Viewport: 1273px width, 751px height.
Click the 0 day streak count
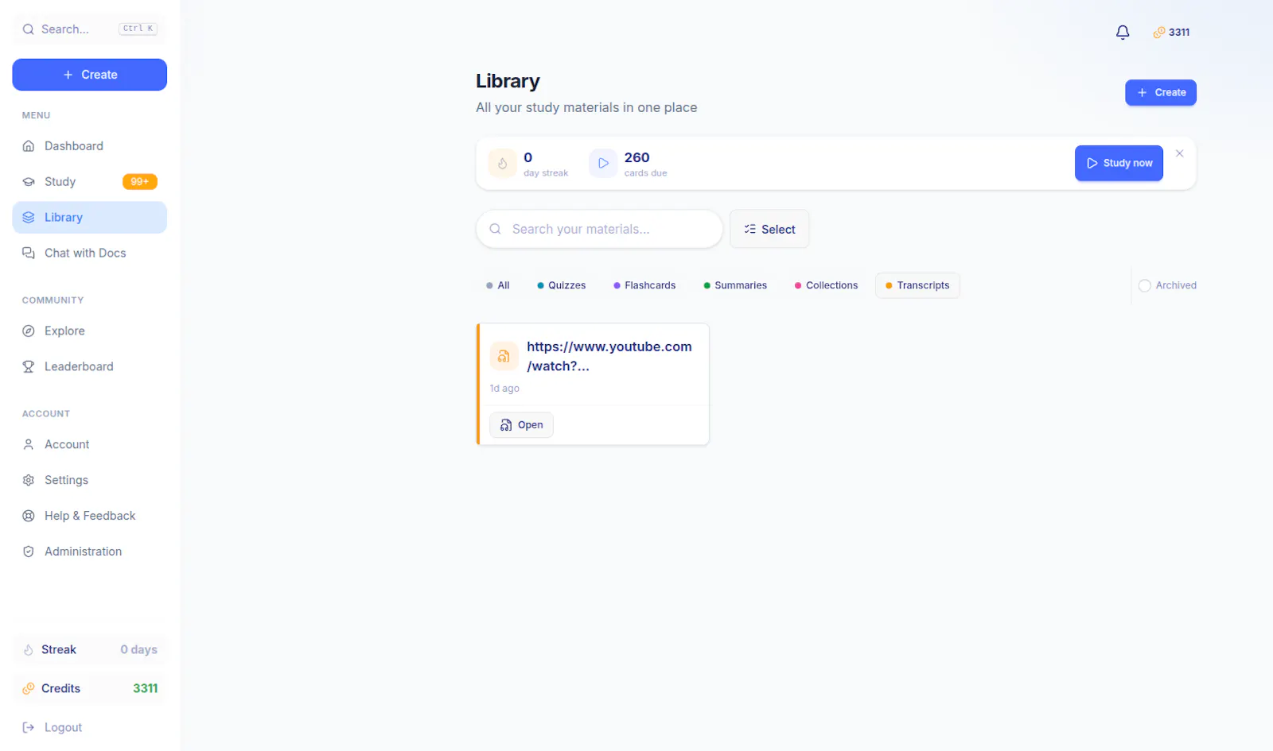(528, 158)
